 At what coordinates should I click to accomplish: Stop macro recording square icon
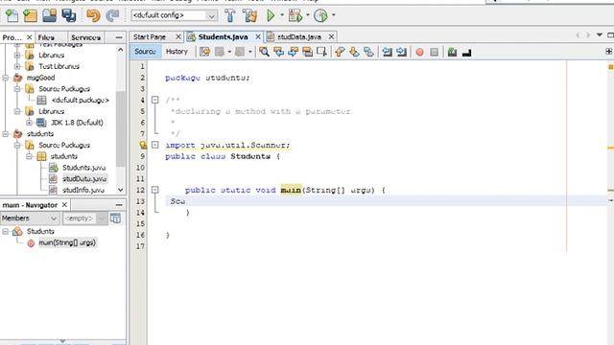tap(434, 52)
